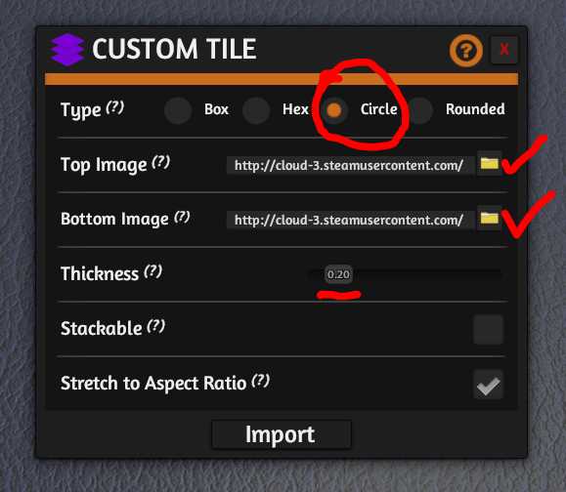Show tooltip for Type (?) help marker
The image size is (566, 492).
(115, 107)
